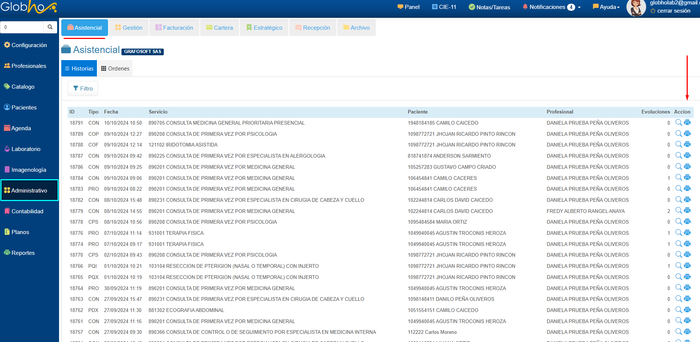Click cerrar sesión to log out
Image resolution: width=700 pixels, height=342 pixels.
click(x=670, y=11)
